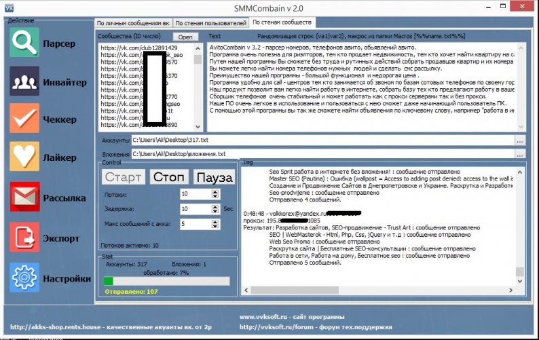Image resolution: width=539 pixels, height=340 pixels.
Task: Open the Экспорт export icon
Action: [24, 237]
